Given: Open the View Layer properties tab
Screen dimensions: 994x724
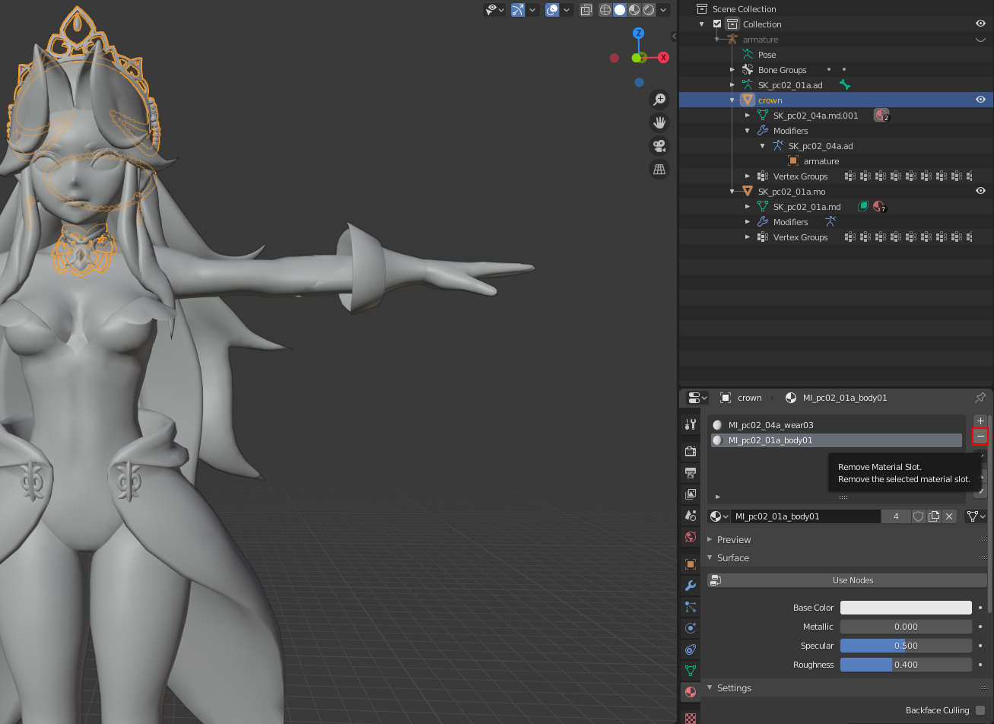Looking at the screenshot, I should 691,494.
